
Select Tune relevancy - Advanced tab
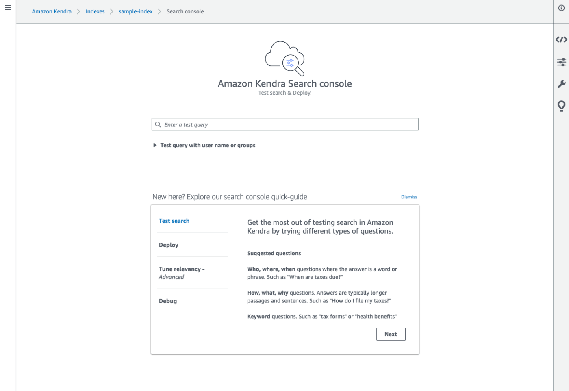(182, 273)
